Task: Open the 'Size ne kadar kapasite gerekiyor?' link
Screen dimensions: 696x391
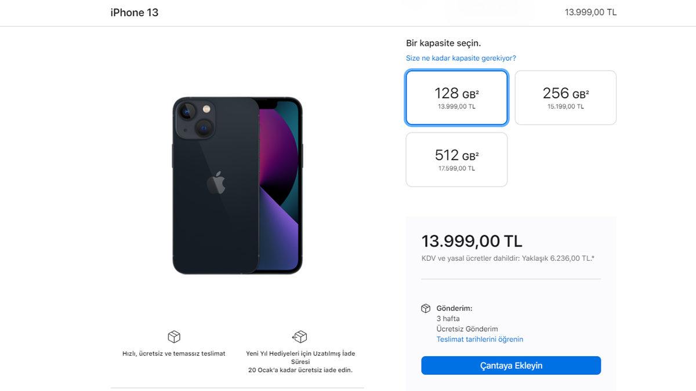Action: [x=461, y=58]
